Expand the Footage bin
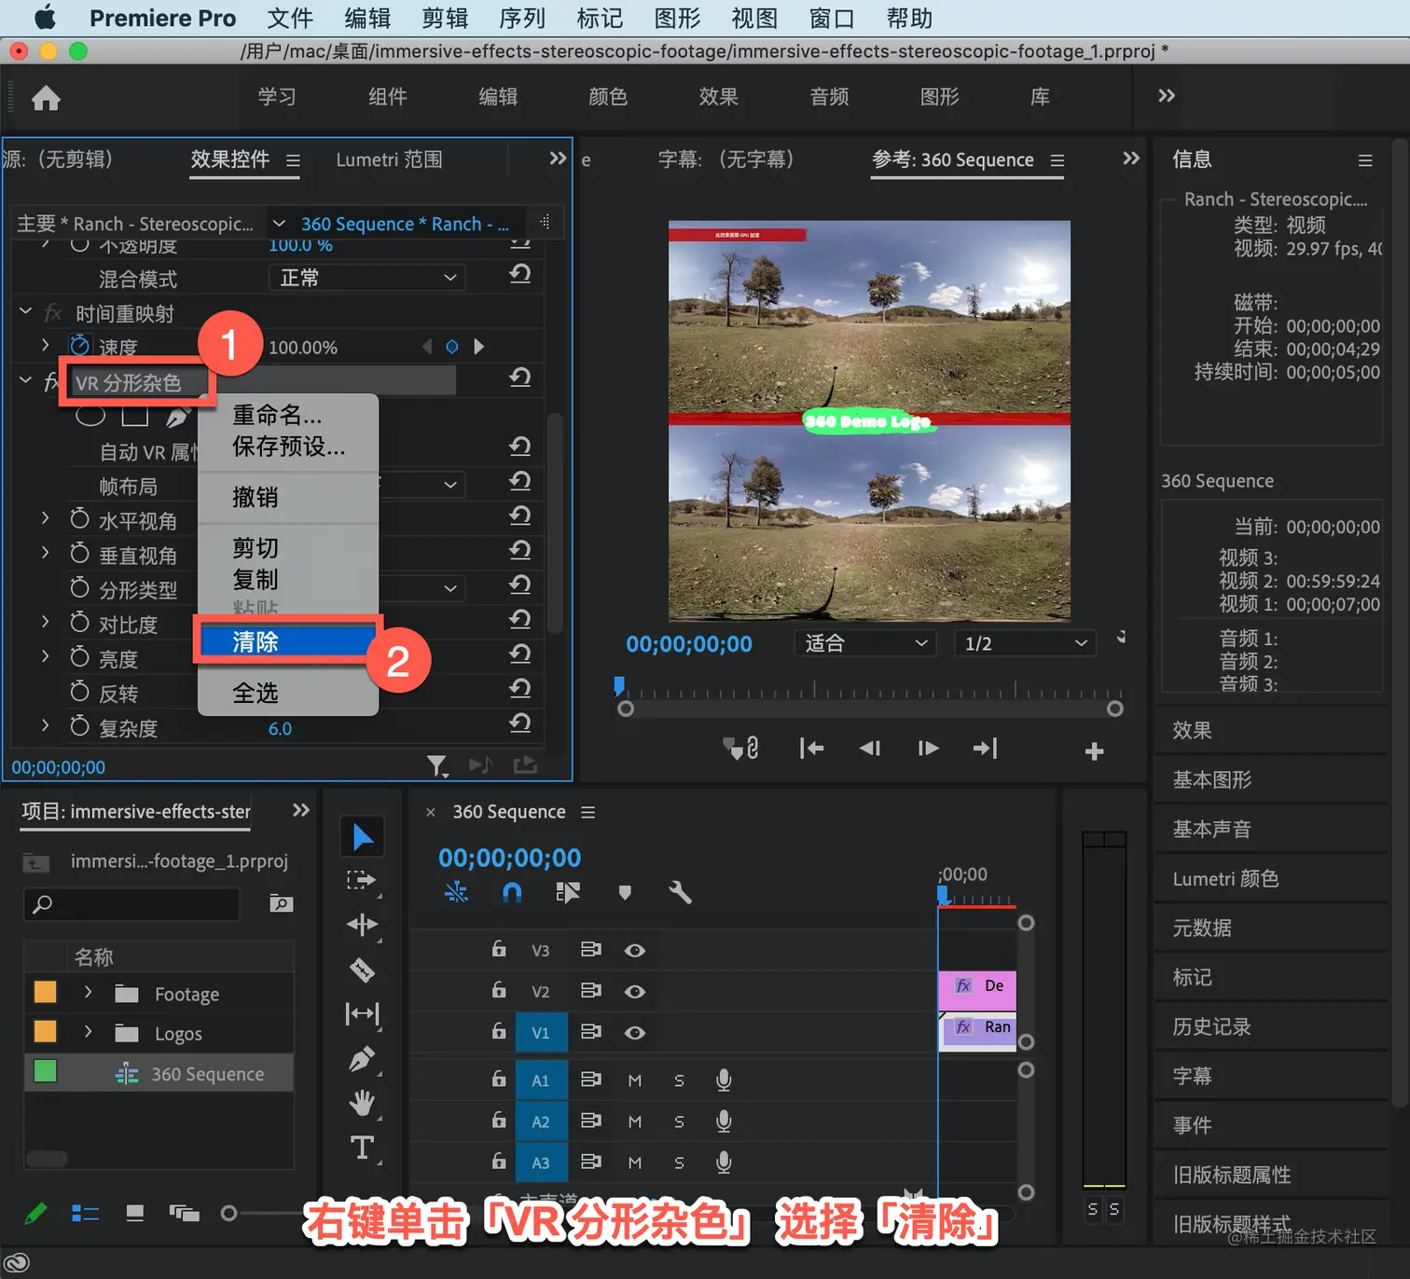The image size is (1410, 1279). coord(88,993)
